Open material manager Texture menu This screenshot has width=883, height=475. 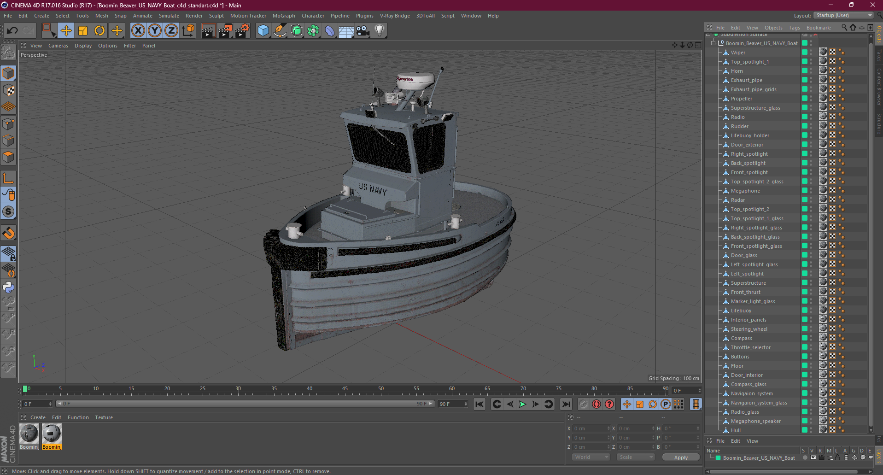click(104, 417)
